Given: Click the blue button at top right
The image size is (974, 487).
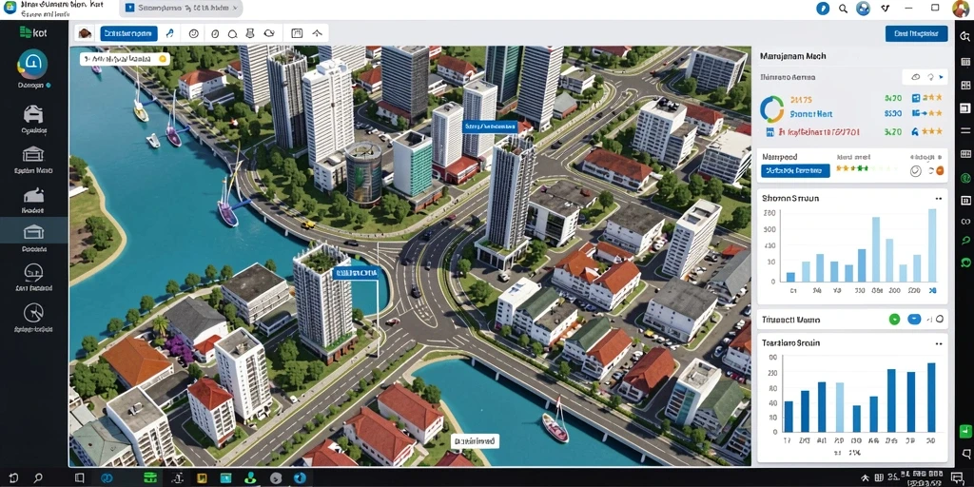Looking at the screenshot, I should [916, 33].
